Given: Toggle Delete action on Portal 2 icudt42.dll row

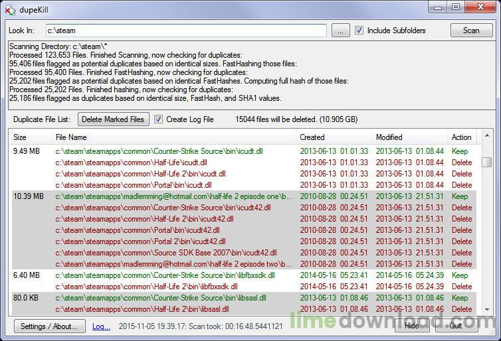Looking at the screenshot, I should [x=462, y=241].
